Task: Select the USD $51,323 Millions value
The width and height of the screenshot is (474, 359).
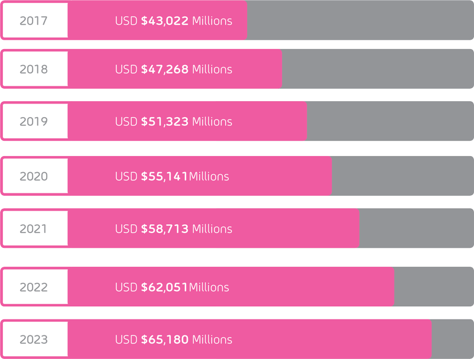Action: click(x=174, y=122)
